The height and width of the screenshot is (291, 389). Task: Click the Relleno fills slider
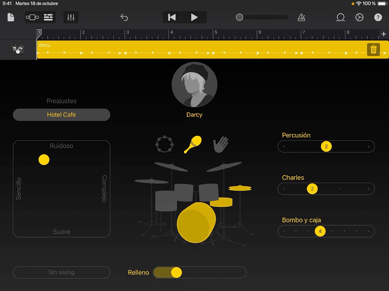[x=200, y=272]
